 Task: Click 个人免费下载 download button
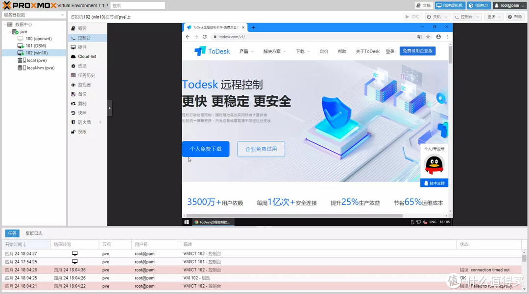(205, 149)
